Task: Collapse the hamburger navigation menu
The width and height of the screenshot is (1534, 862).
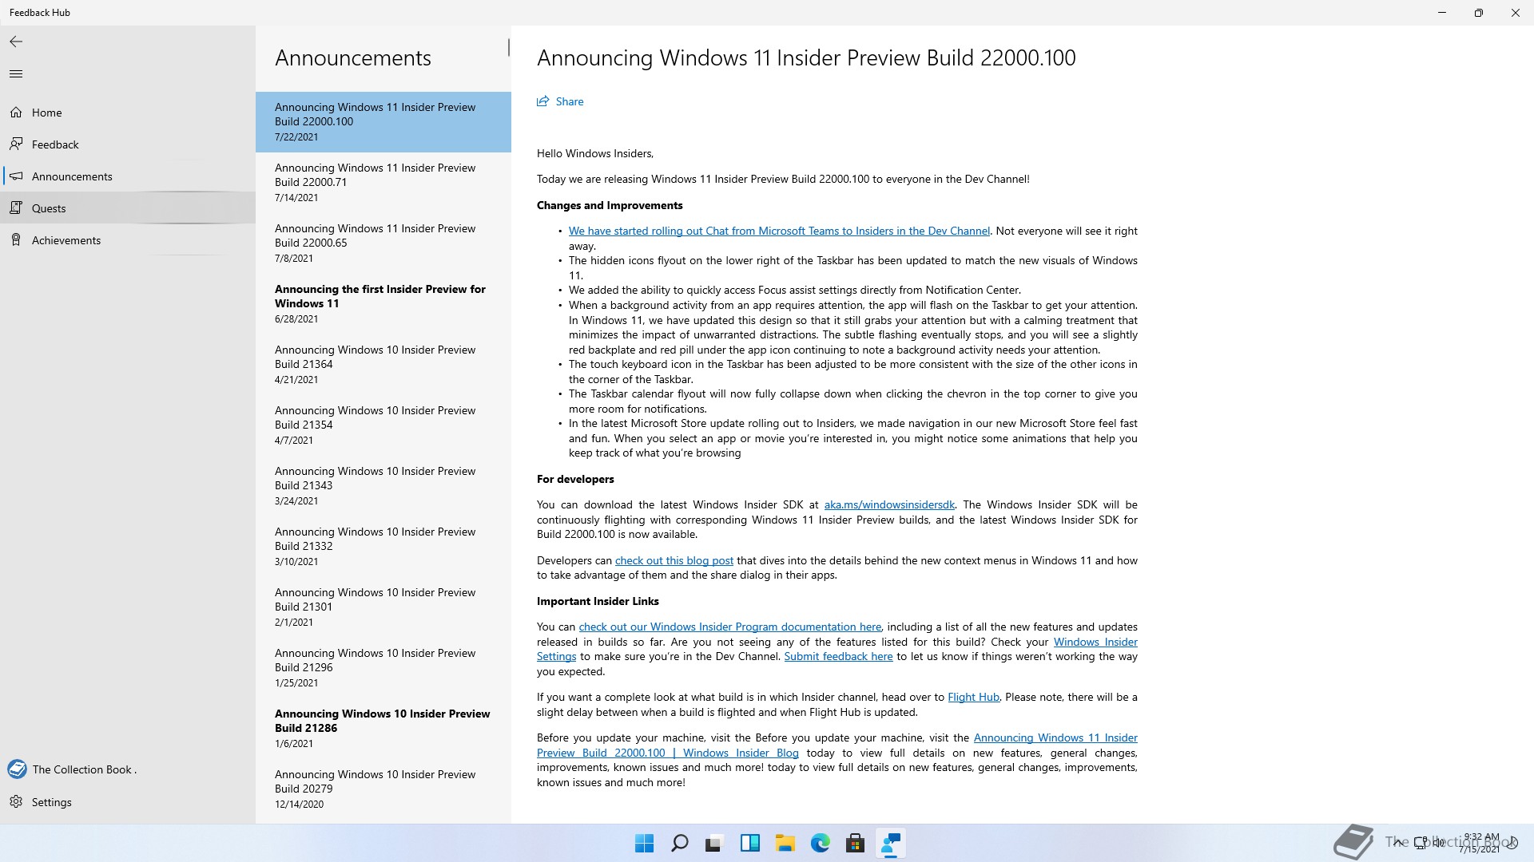Action: [16, 74]
